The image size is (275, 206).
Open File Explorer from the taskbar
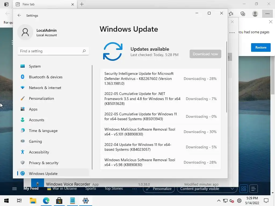pyautogui.click(x=33, y=201)
